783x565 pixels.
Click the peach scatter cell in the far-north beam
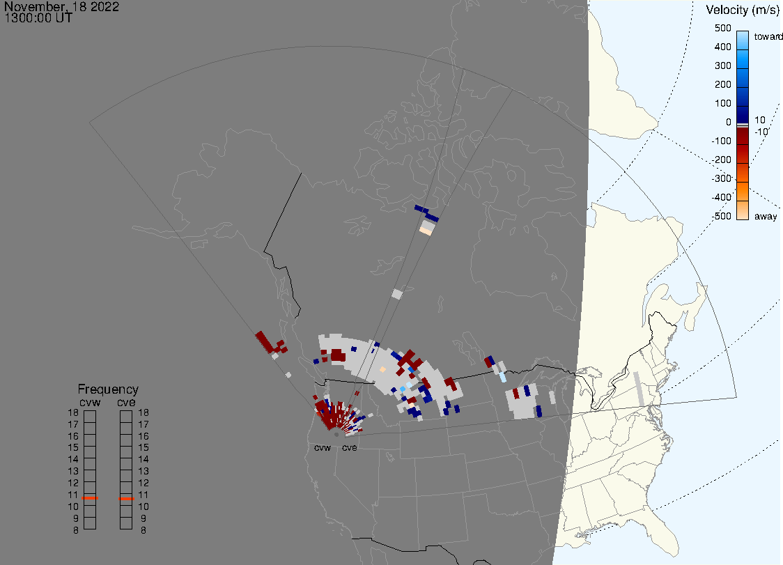pos(426,231)
